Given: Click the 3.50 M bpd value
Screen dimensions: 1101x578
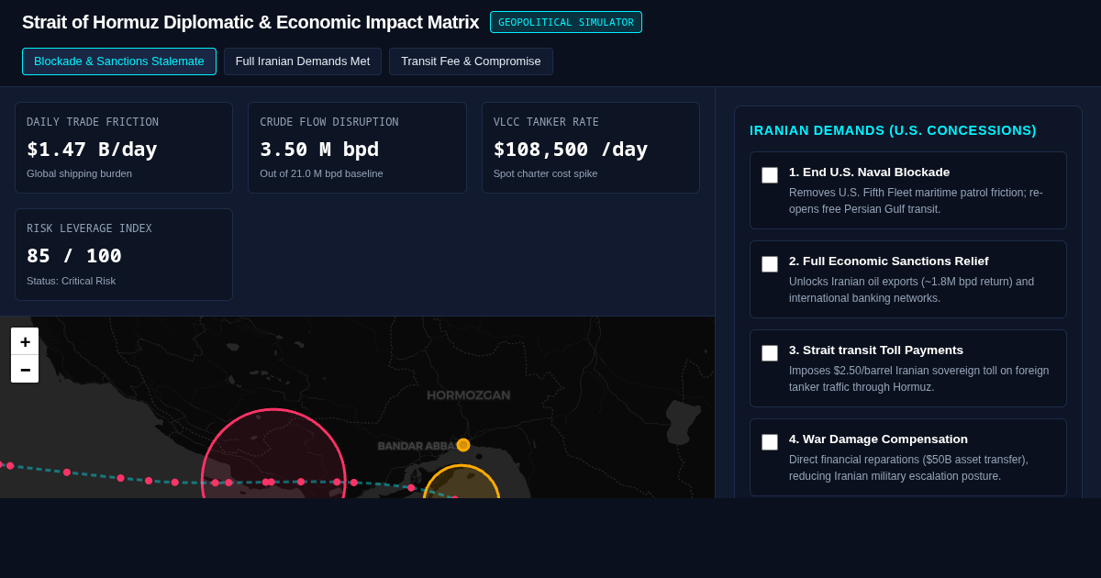Looking at the screenshot, I should pos(319,149).
